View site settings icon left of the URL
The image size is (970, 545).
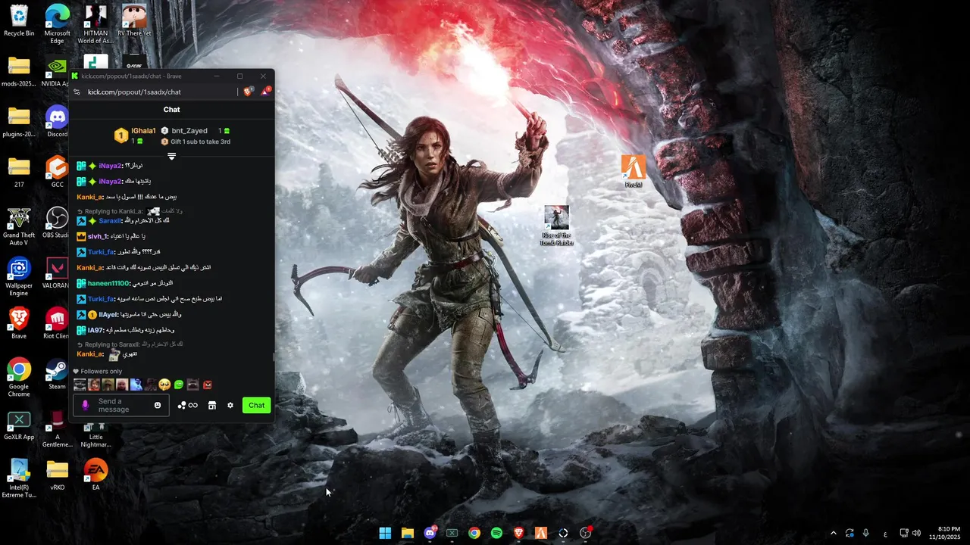point(77,92)
